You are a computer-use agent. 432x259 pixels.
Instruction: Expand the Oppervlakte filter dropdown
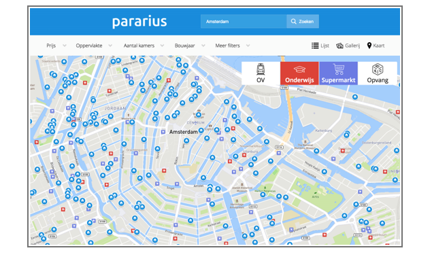(94, 46)
